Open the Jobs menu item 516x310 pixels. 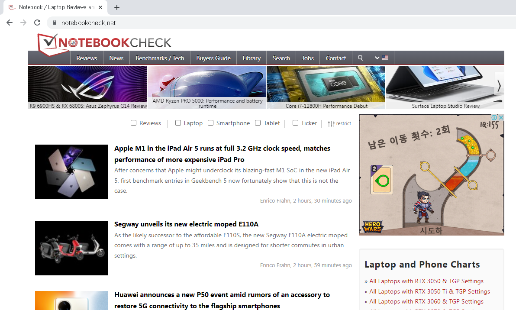(x=308, y=58)
